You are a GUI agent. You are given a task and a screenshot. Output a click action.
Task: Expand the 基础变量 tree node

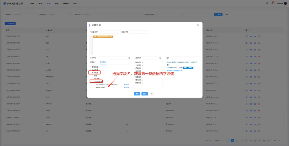pyautogui.click(x=91, y=67)
